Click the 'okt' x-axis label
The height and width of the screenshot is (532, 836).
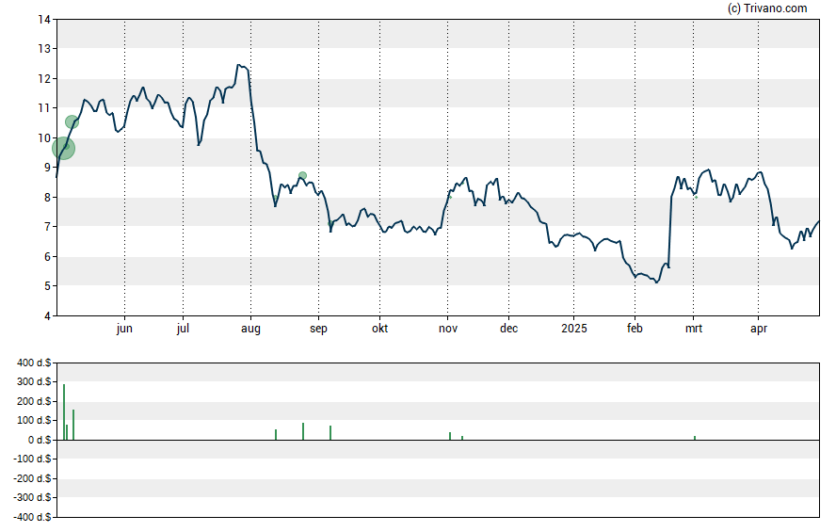[x=379, y=328]
